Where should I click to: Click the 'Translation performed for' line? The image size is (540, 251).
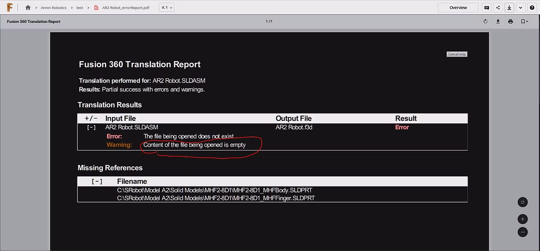point(142,81)
